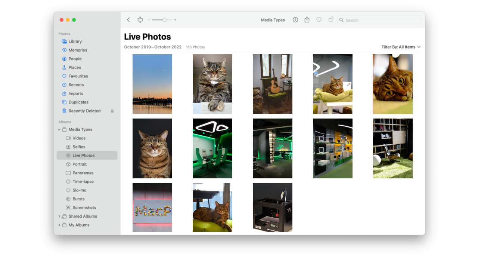Image resolution: width=478 pixels, height=258 pixels.
Task: Select the close-up cat face photo
Action: pos(393,84)
